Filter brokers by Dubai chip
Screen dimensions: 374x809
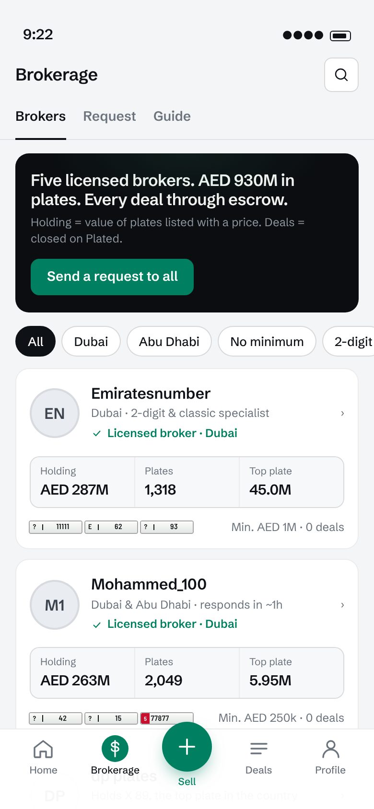(x=91, y=341)
